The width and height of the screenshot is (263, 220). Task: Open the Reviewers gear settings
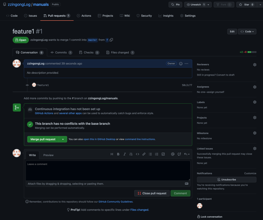(255, 65)
